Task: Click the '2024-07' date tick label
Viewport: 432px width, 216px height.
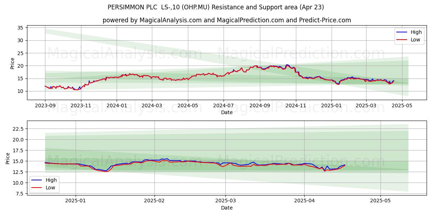Action: pos(223,106)
